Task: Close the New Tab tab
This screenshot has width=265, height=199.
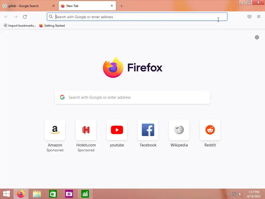Action: point(112,6)
